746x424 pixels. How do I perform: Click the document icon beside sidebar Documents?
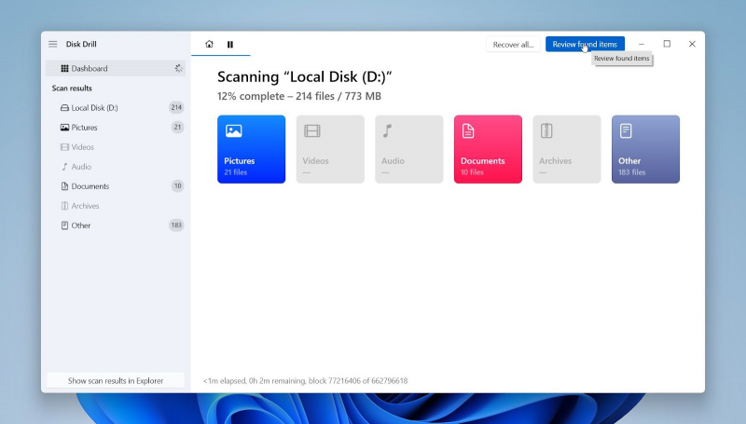coord(64,186)
